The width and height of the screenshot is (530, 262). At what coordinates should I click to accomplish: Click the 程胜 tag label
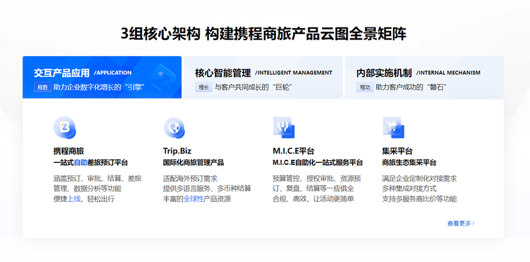(42, 87)
